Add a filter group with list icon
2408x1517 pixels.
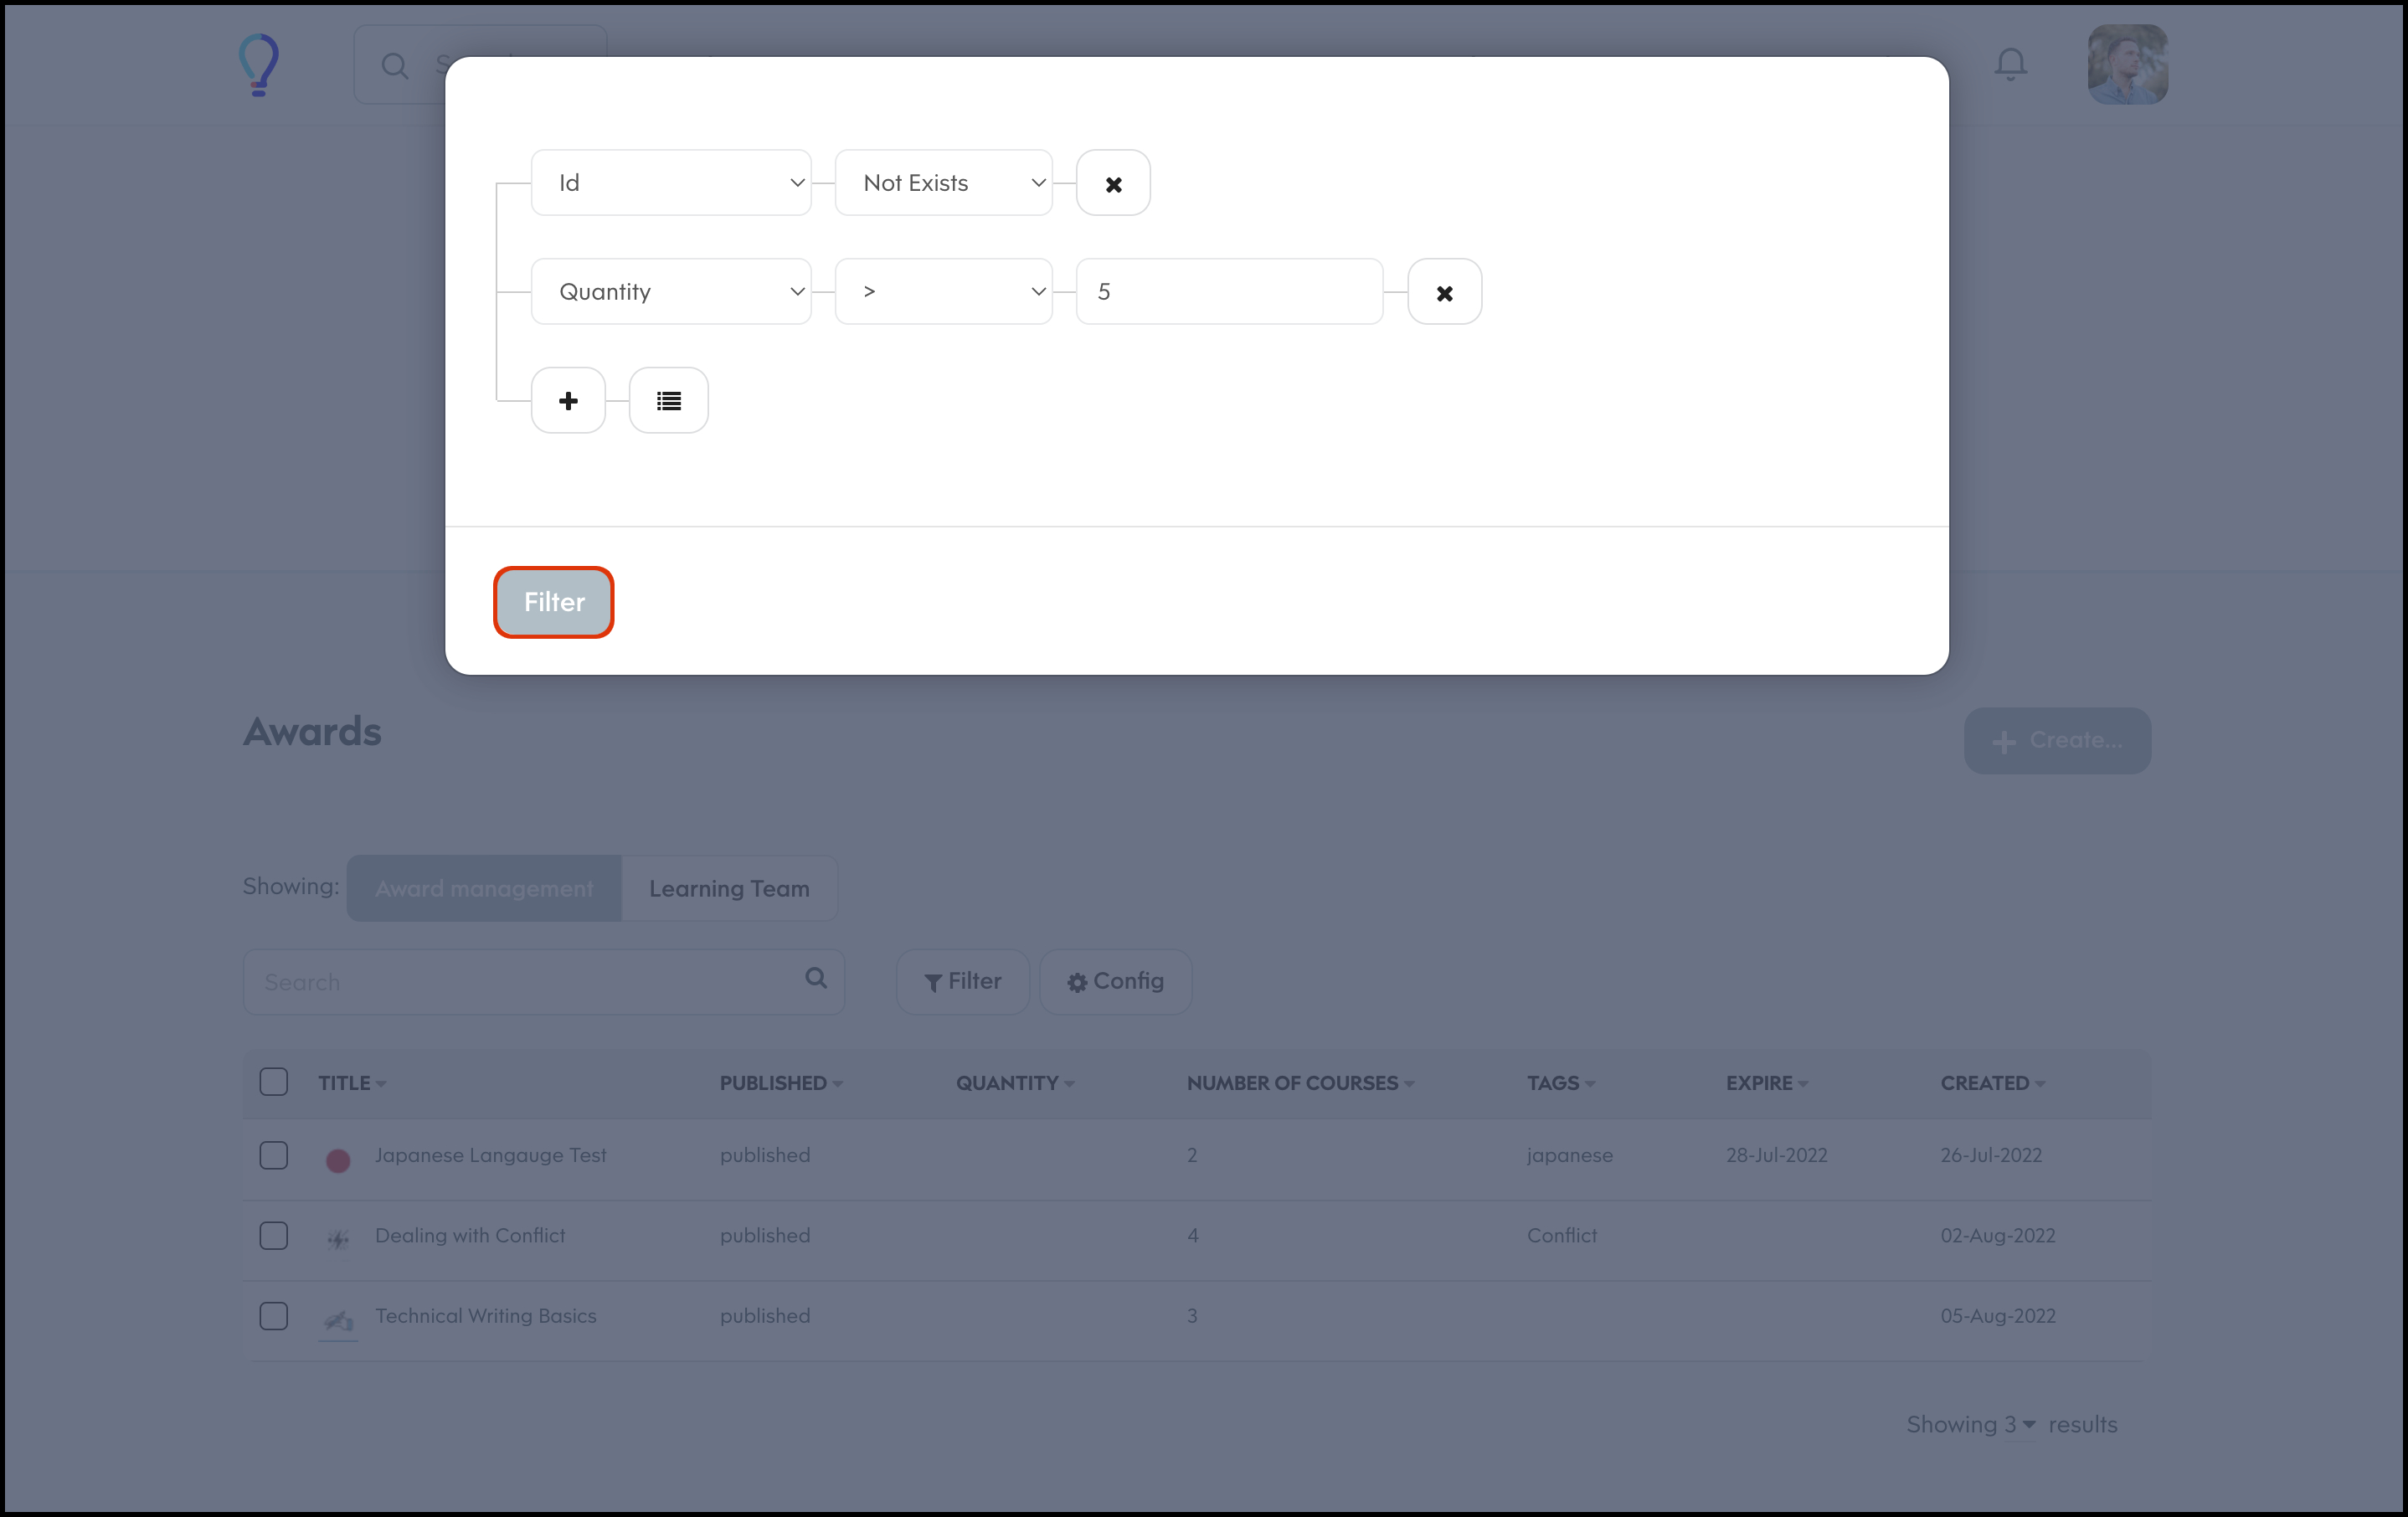(668, 401)
